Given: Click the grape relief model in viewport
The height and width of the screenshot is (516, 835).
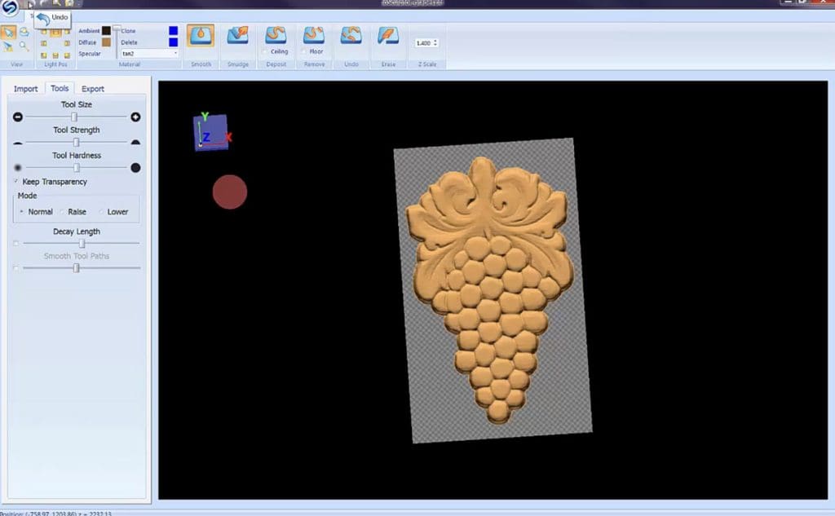Looking at the screenshot, I should (491, 290).
